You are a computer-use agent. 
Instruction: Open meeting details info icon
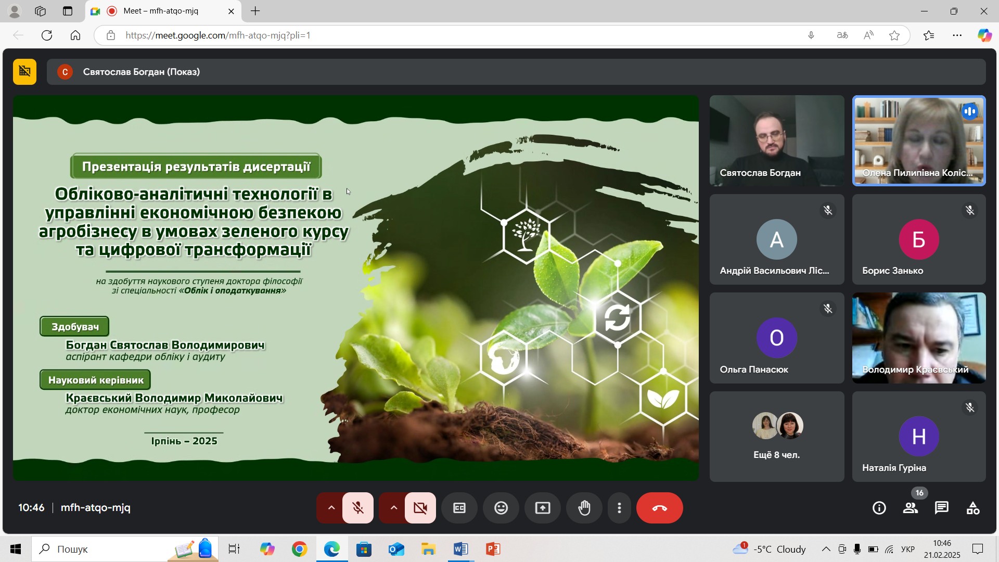(x=879, y=508)
